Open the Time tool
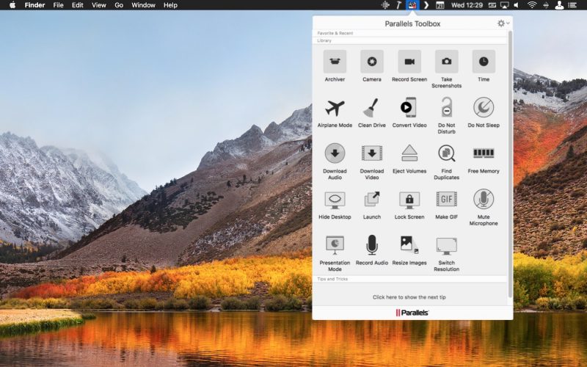587x367 pixels. coord(484,66)
